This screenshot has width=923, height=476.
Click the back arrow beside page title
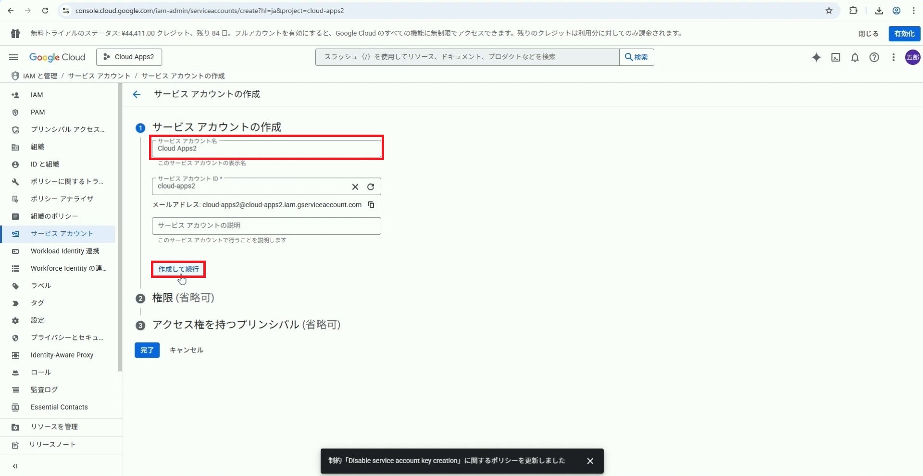point(137,94)
